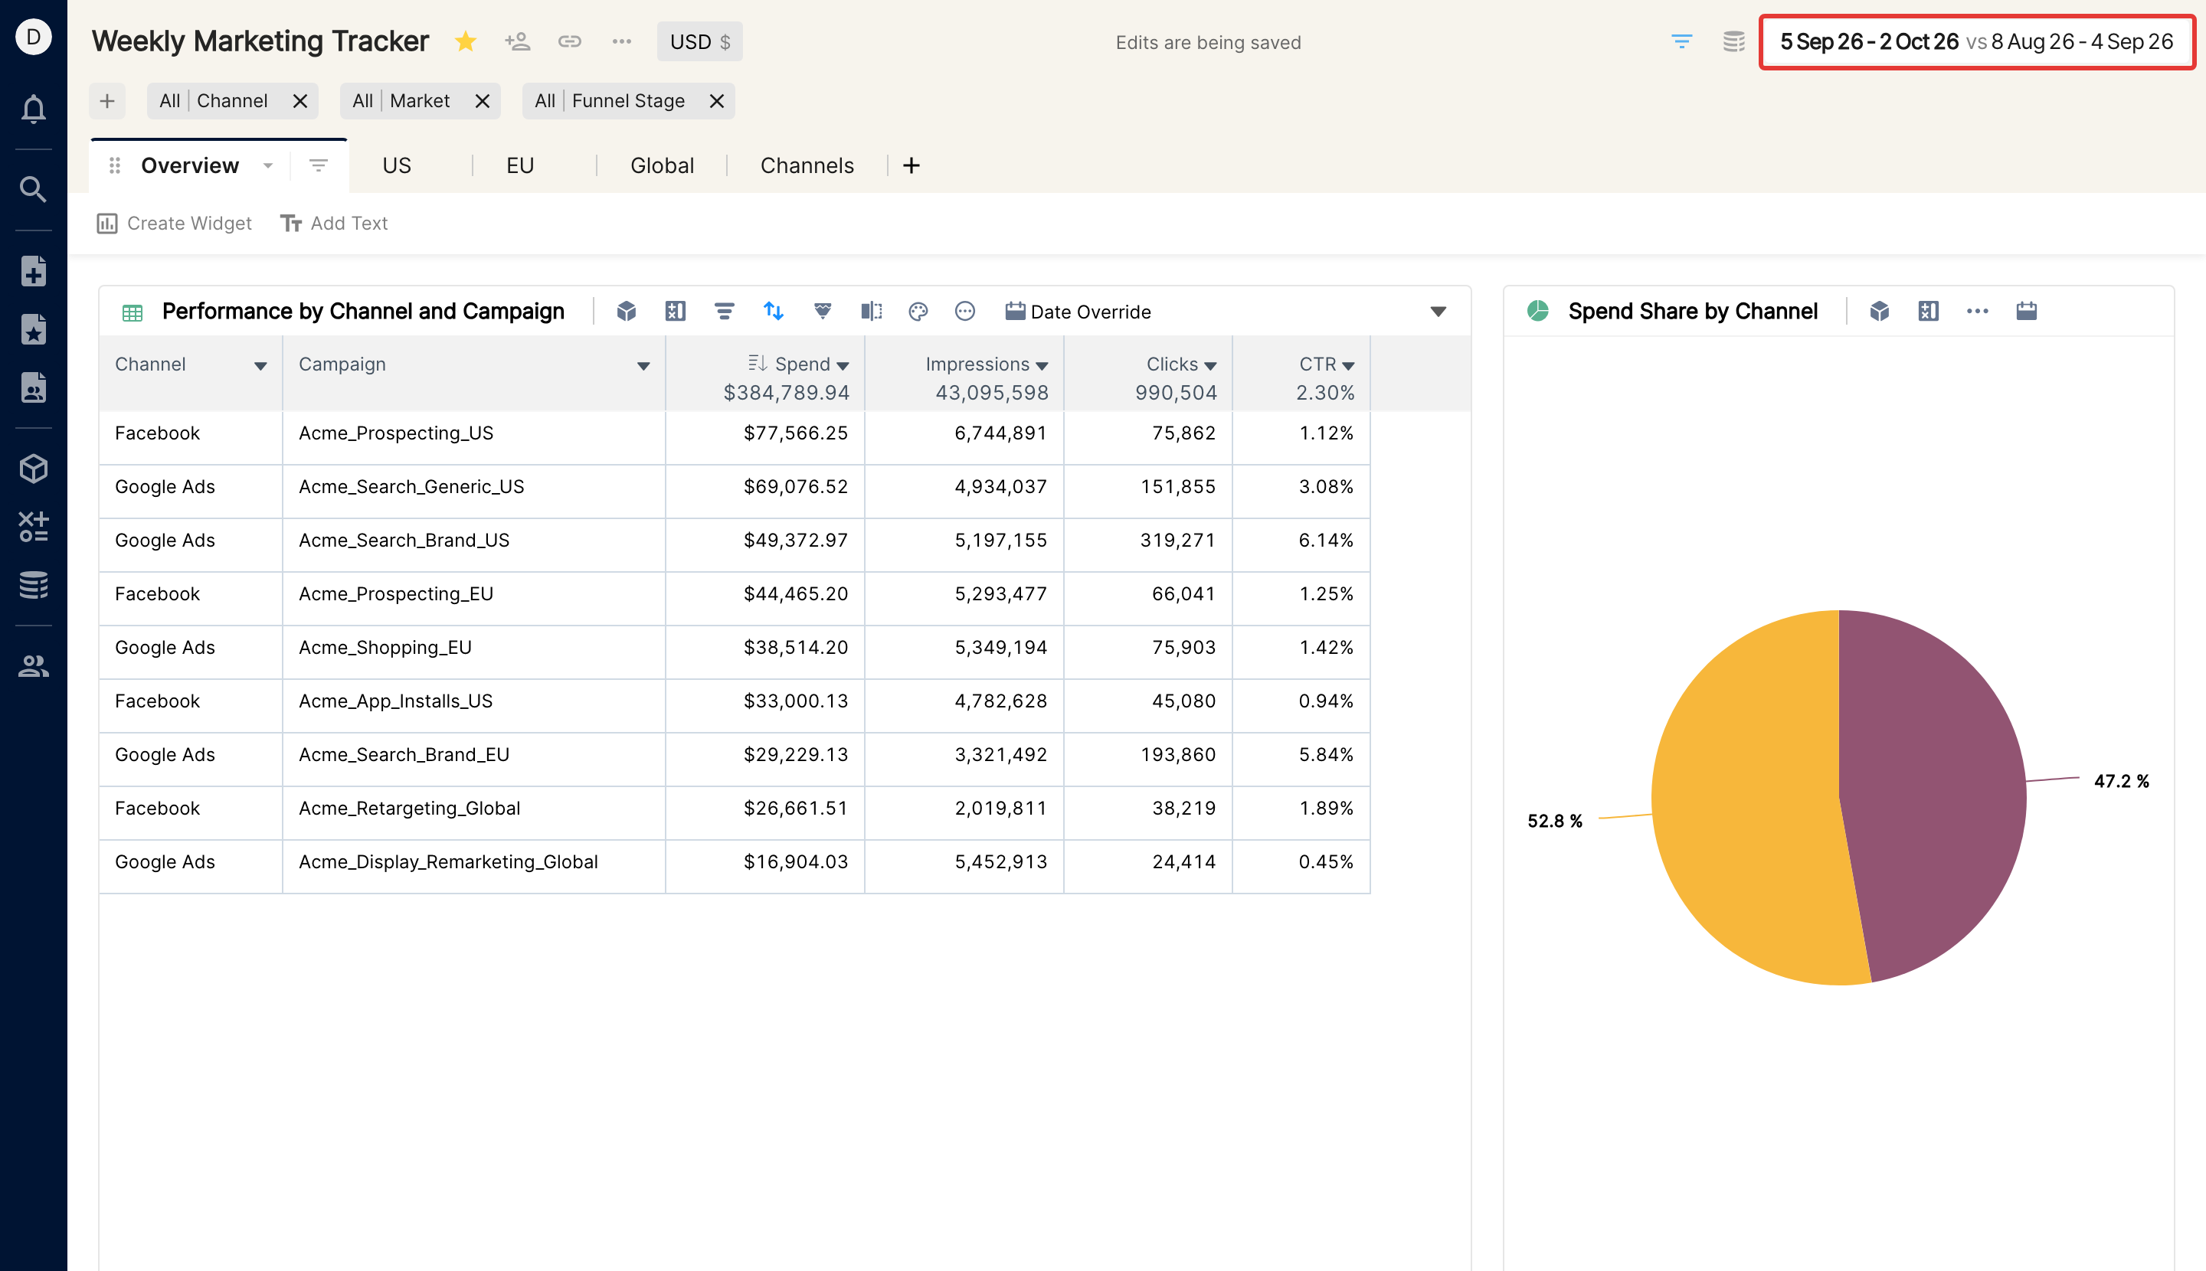Open the color palette icon in Performance widget

click(x=918, y=311)
